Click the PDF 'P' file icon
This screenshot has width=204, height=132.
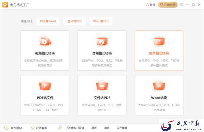45,86
